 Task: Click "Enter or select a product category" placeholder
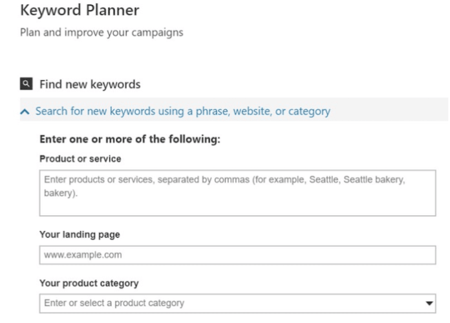pyautogui.click(x=114, y=303)
